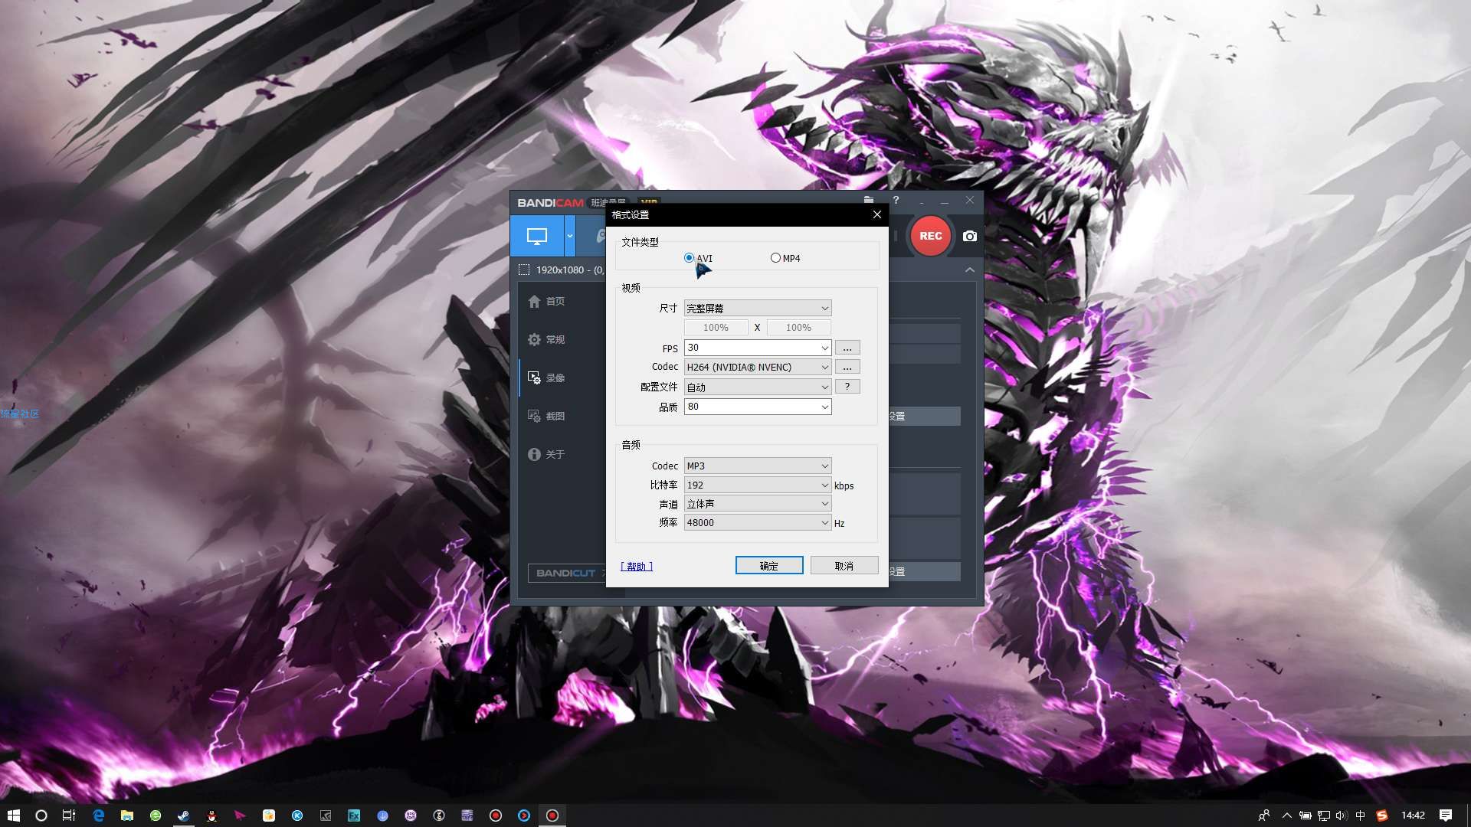The image size is (1471, 827).
Task: Open File Explorer from the taskbar
Action: (127, 816)
